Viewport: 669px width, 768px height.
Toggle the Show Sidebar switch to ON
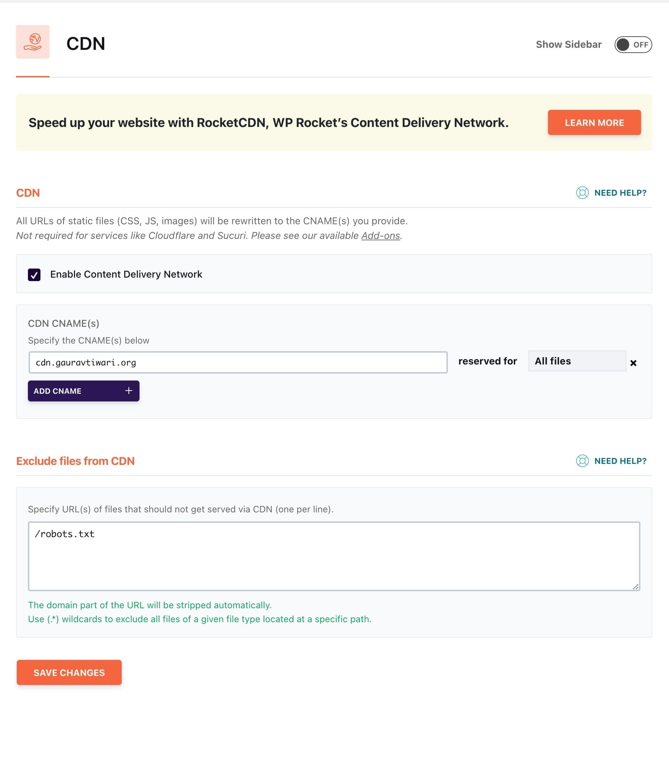(x=632, y=44)
